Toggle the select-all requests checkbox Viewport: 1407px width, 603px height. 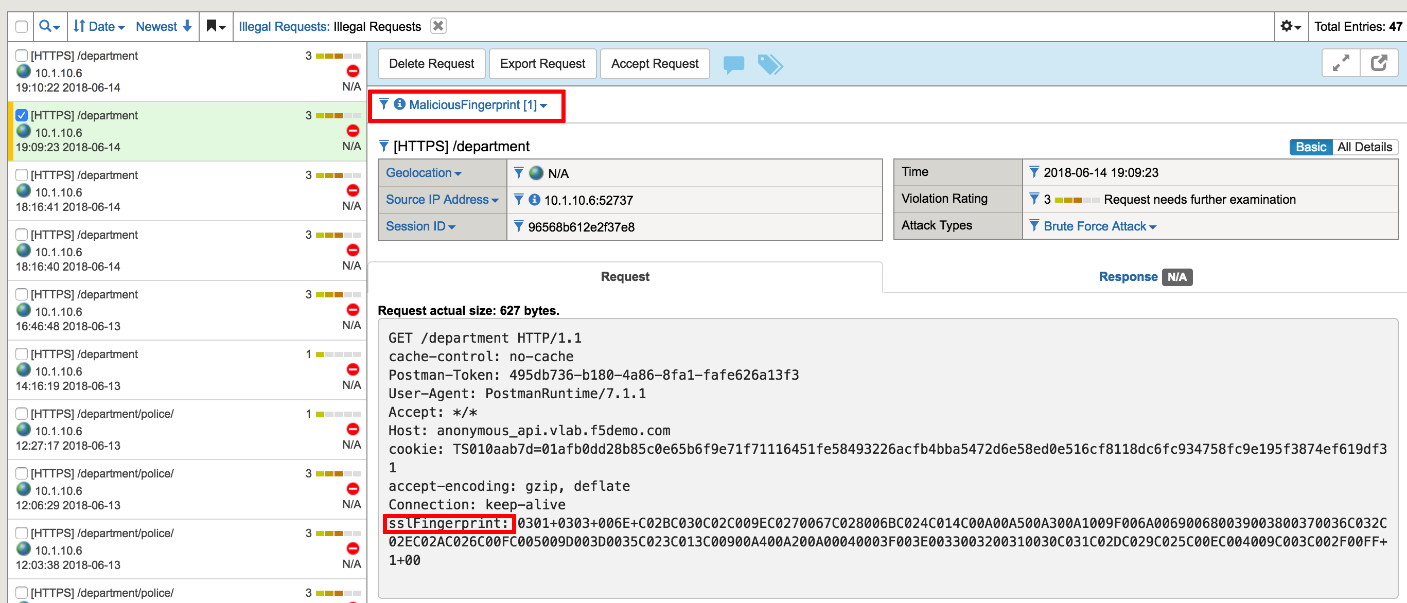pyautogui.click(x=22, y=27)
